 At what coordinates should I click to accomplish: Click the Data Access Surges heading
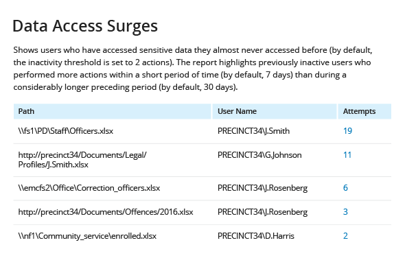[x=85, y=26]
